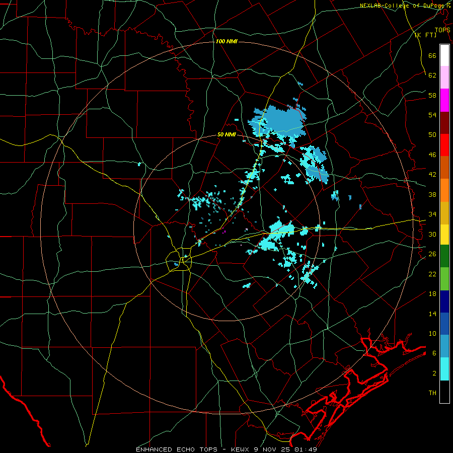Image resolution: width=453 pixels, height=453 pixels.
Task: Click the bright yellow legend swatch
Action: pos(444,234)
